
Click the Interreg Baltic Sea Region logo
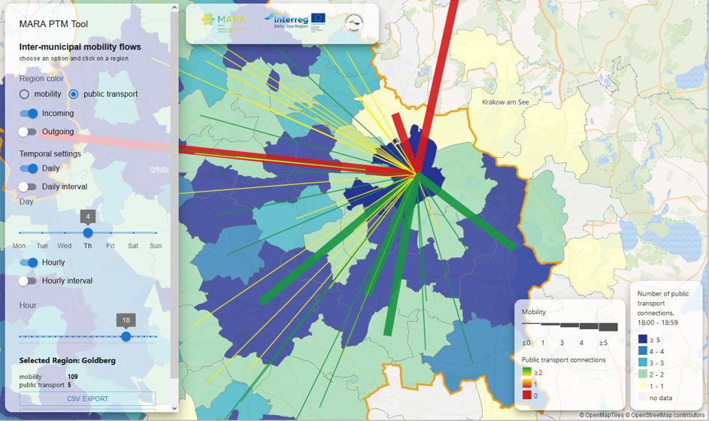click(286, 20)
